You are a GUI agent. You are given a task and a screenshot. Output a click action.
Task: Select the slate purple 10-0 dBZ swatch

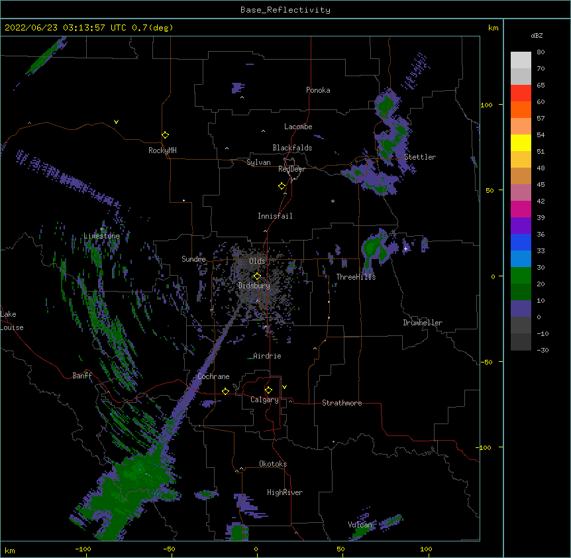click(521, 309)
